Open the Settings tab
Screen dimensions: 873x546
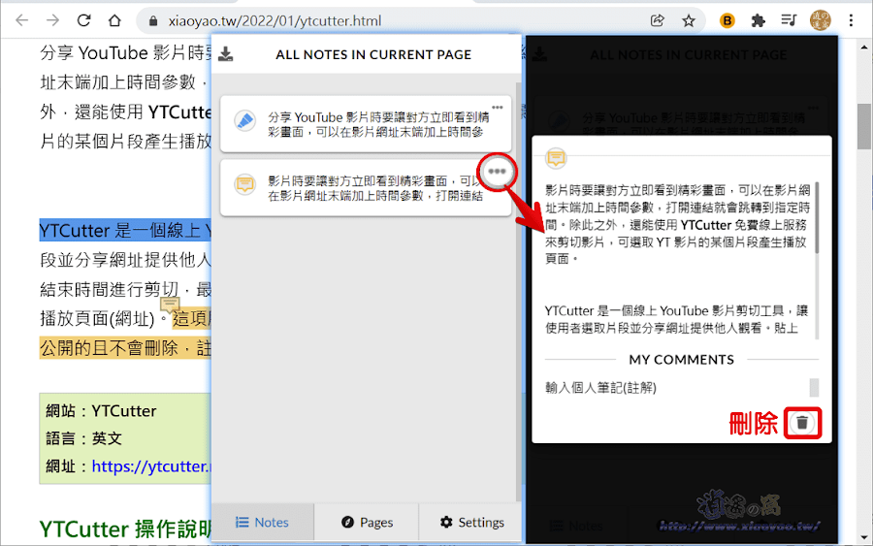[470, 523]
